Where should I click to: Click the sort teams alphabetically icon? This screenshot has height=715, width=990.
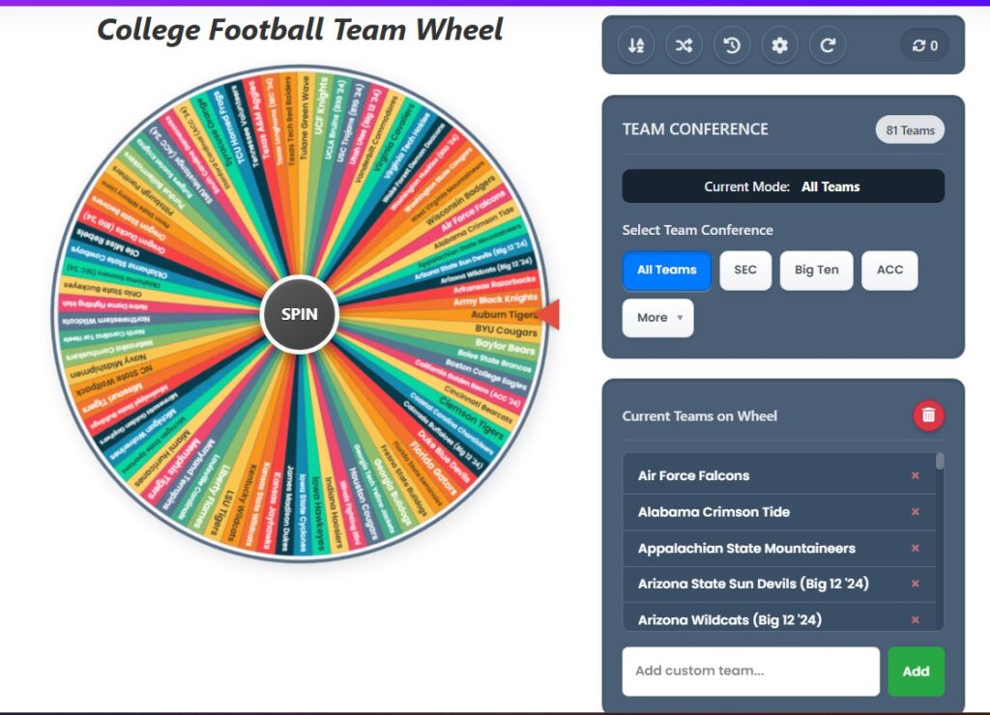pos(635,44)
